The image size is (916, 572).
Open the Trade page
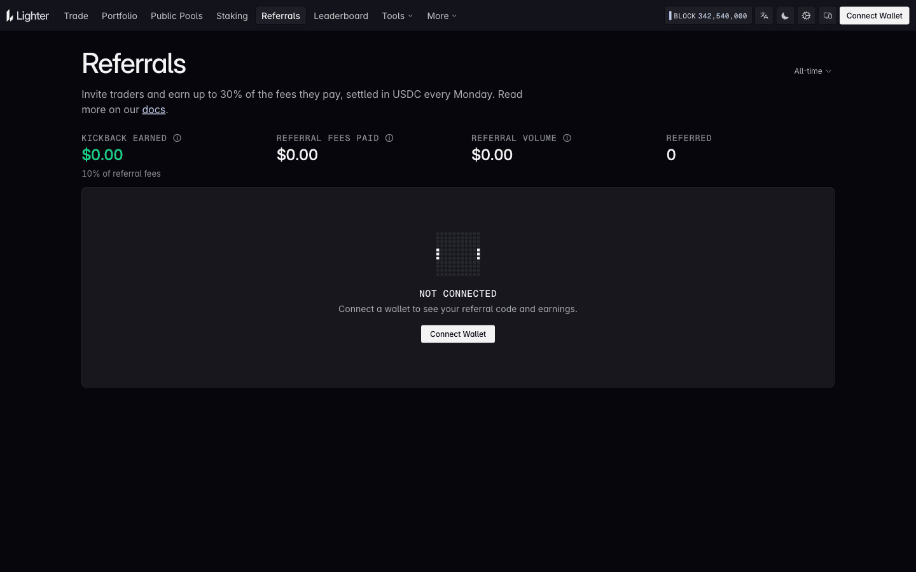tap(76, 16)
